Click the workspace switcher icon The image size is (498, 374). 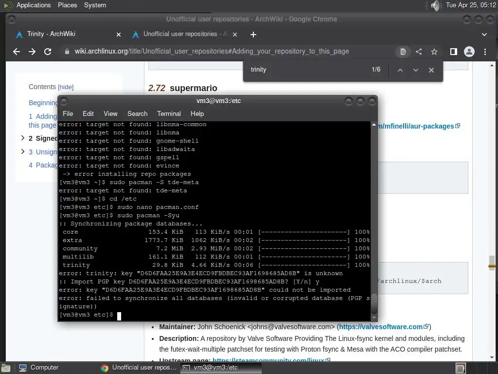click(461, 368)
